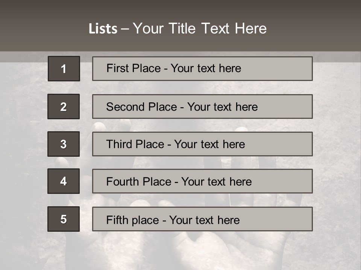Click the number 1 box
This screenshot has height=270, width=361.
64,69
